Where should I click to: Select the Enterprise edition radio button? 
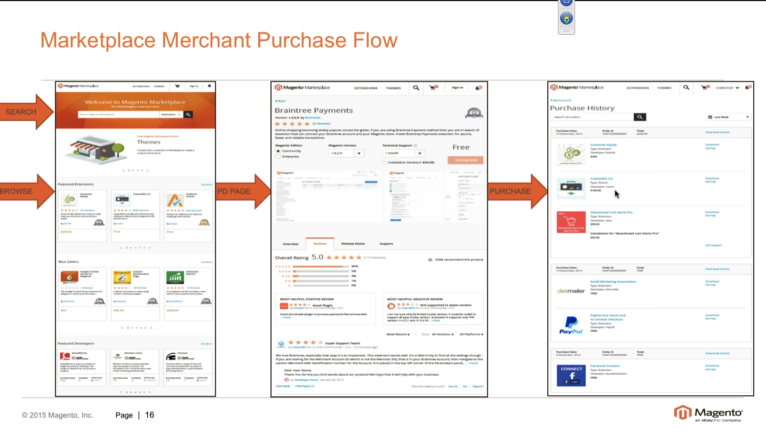point(278,157)
